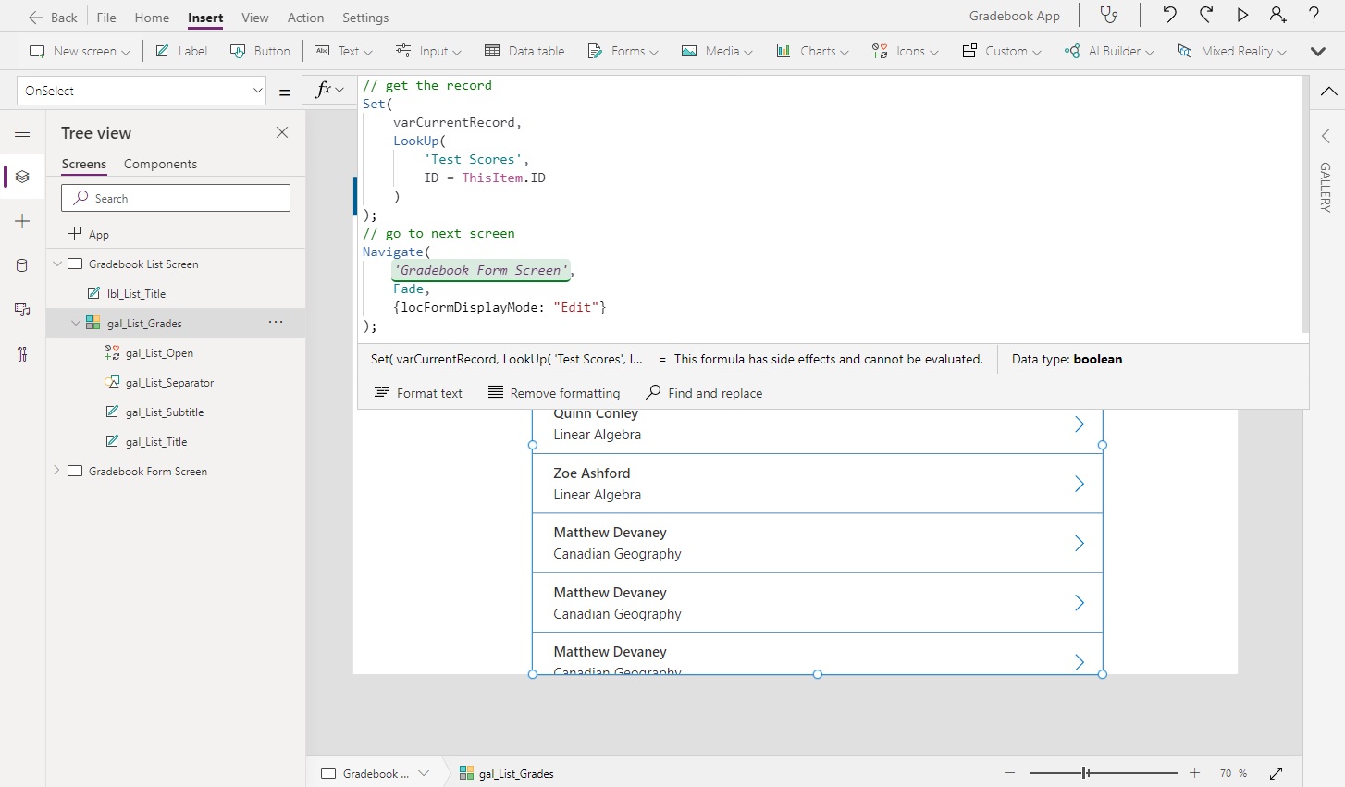Open the Insert pane with the plus icon
This screenshot has height=787, width=1345.
(22, 221)
